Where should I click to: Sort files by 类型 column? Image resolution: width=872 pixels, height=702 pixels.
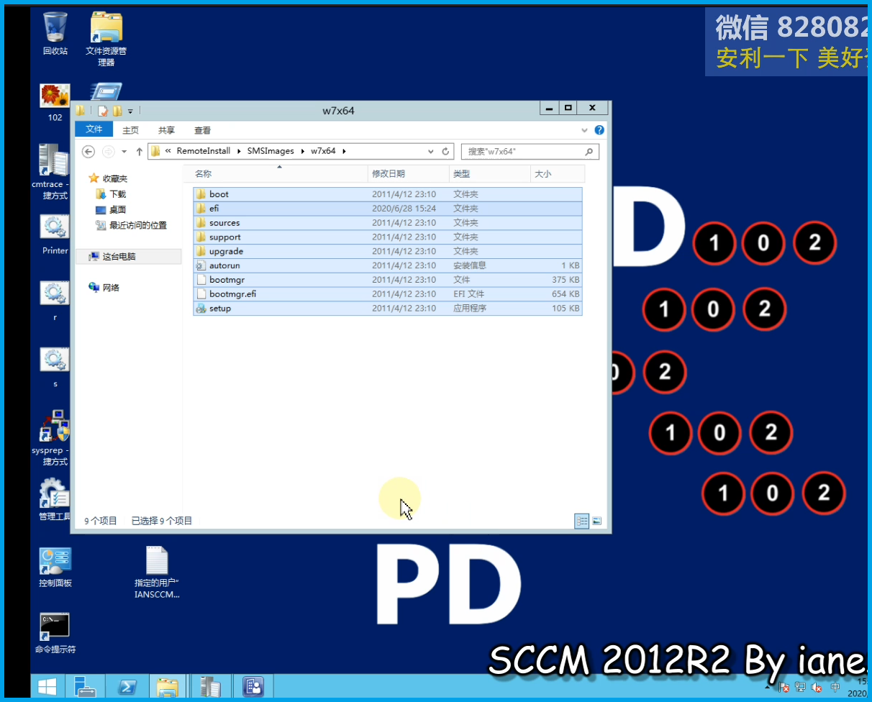(490, 173)
